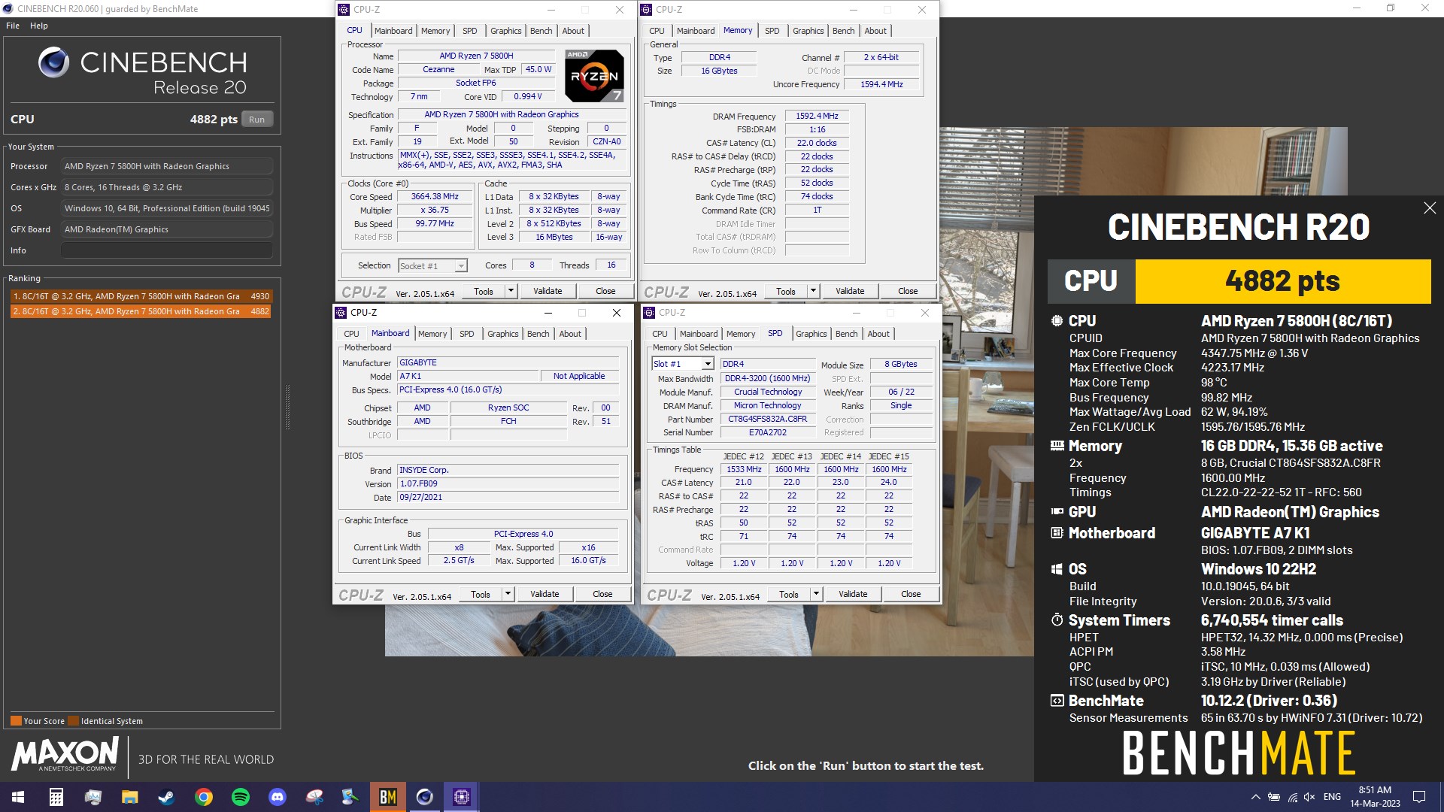Image resolution: width=1444 pixels, height=812 pixels.
Task: Click BIOS version 1.07.FB09 field
Action: [x=508, y=483]
